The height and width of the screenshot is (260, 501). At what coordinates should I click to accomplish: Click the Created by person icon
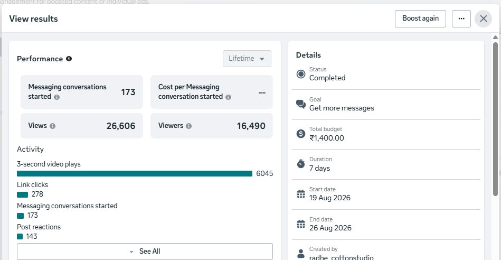(x=301, y=254)
